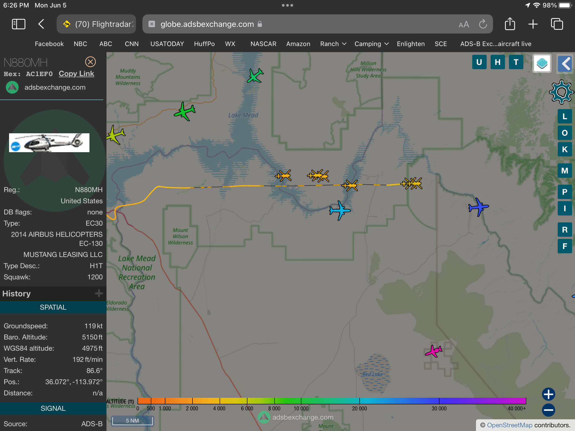Expand the Ranch bookmarks folder
Image resolution: width=575 pixels, height=431 pixels.
click(x=333, y=44)
